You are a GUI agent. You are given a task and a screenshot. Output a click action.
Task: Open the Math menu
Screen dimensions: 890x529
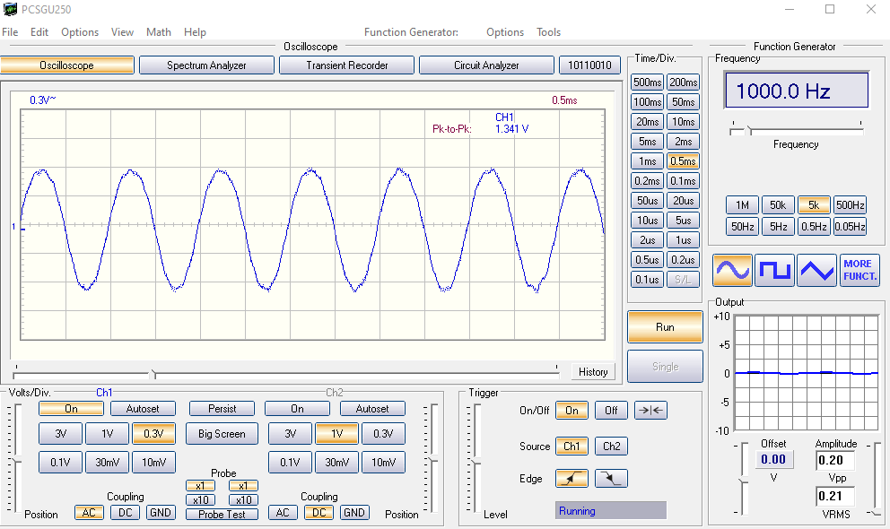coord(159,32)
